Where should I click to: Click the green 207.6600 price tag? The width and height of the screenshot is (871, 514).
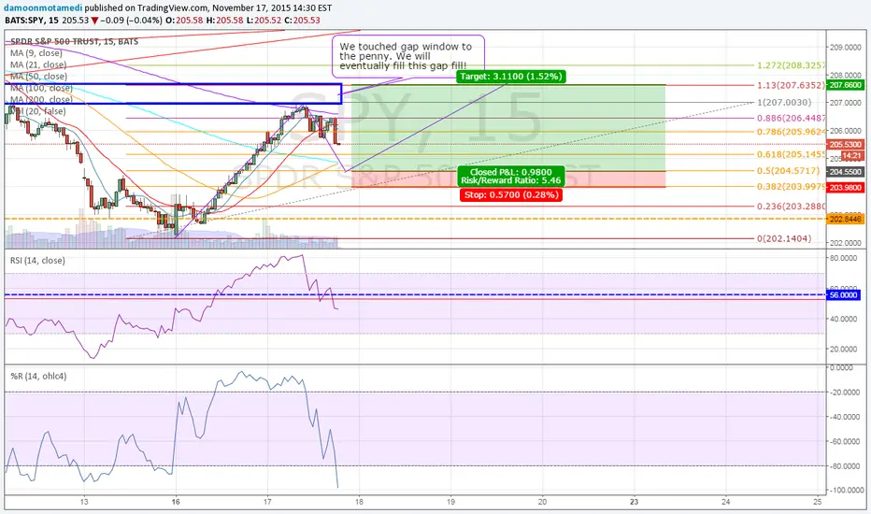846,85
